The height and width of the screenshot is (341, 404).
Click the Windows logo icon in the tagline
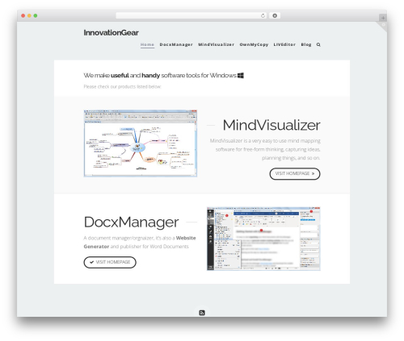241,76
